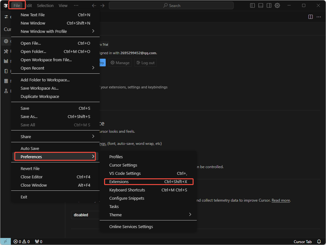The height and width of the screenshot is (245, 326).
Task: Select the gear settings sidebar item
Action: (6, 41)
